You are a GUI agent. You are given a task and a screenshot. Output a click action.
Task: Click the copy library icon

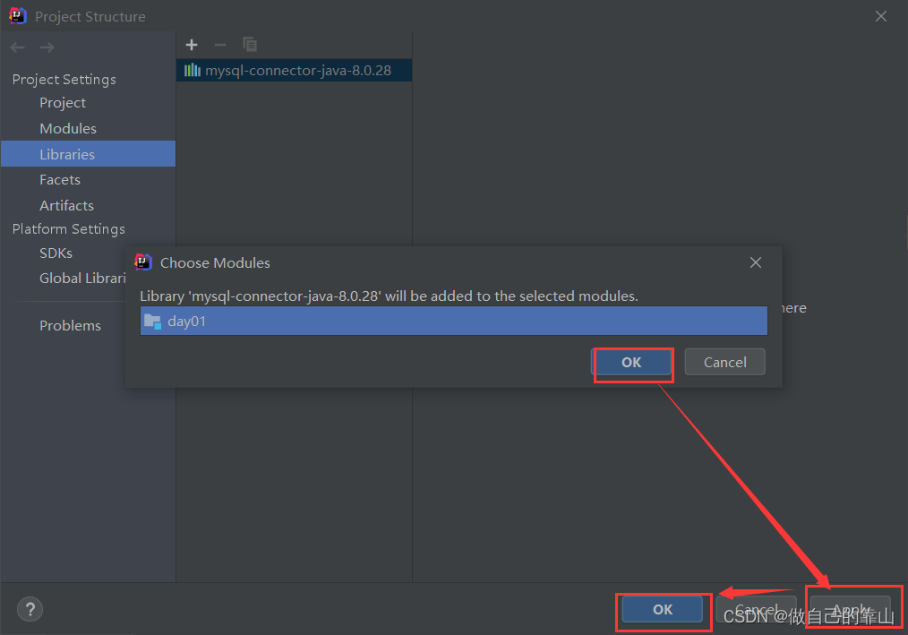coord(250,45)
